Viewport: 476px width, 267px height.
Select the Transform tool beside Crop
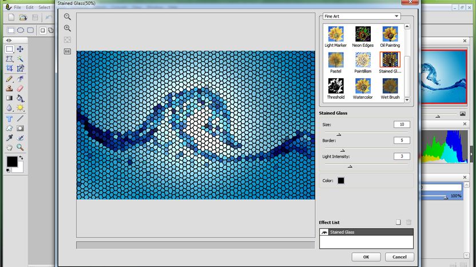click(x=20, y=68)
